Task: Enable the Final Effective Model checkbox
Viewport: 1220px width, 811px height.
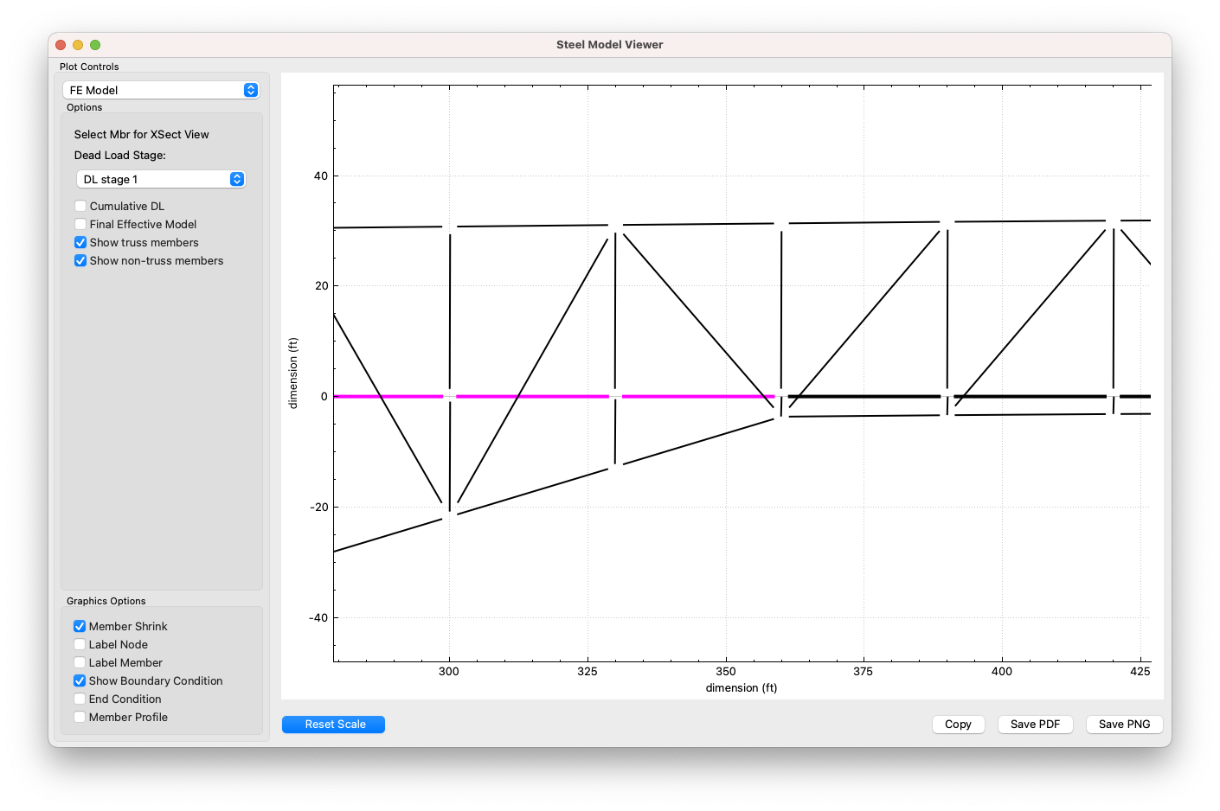Action: (80, 224)
